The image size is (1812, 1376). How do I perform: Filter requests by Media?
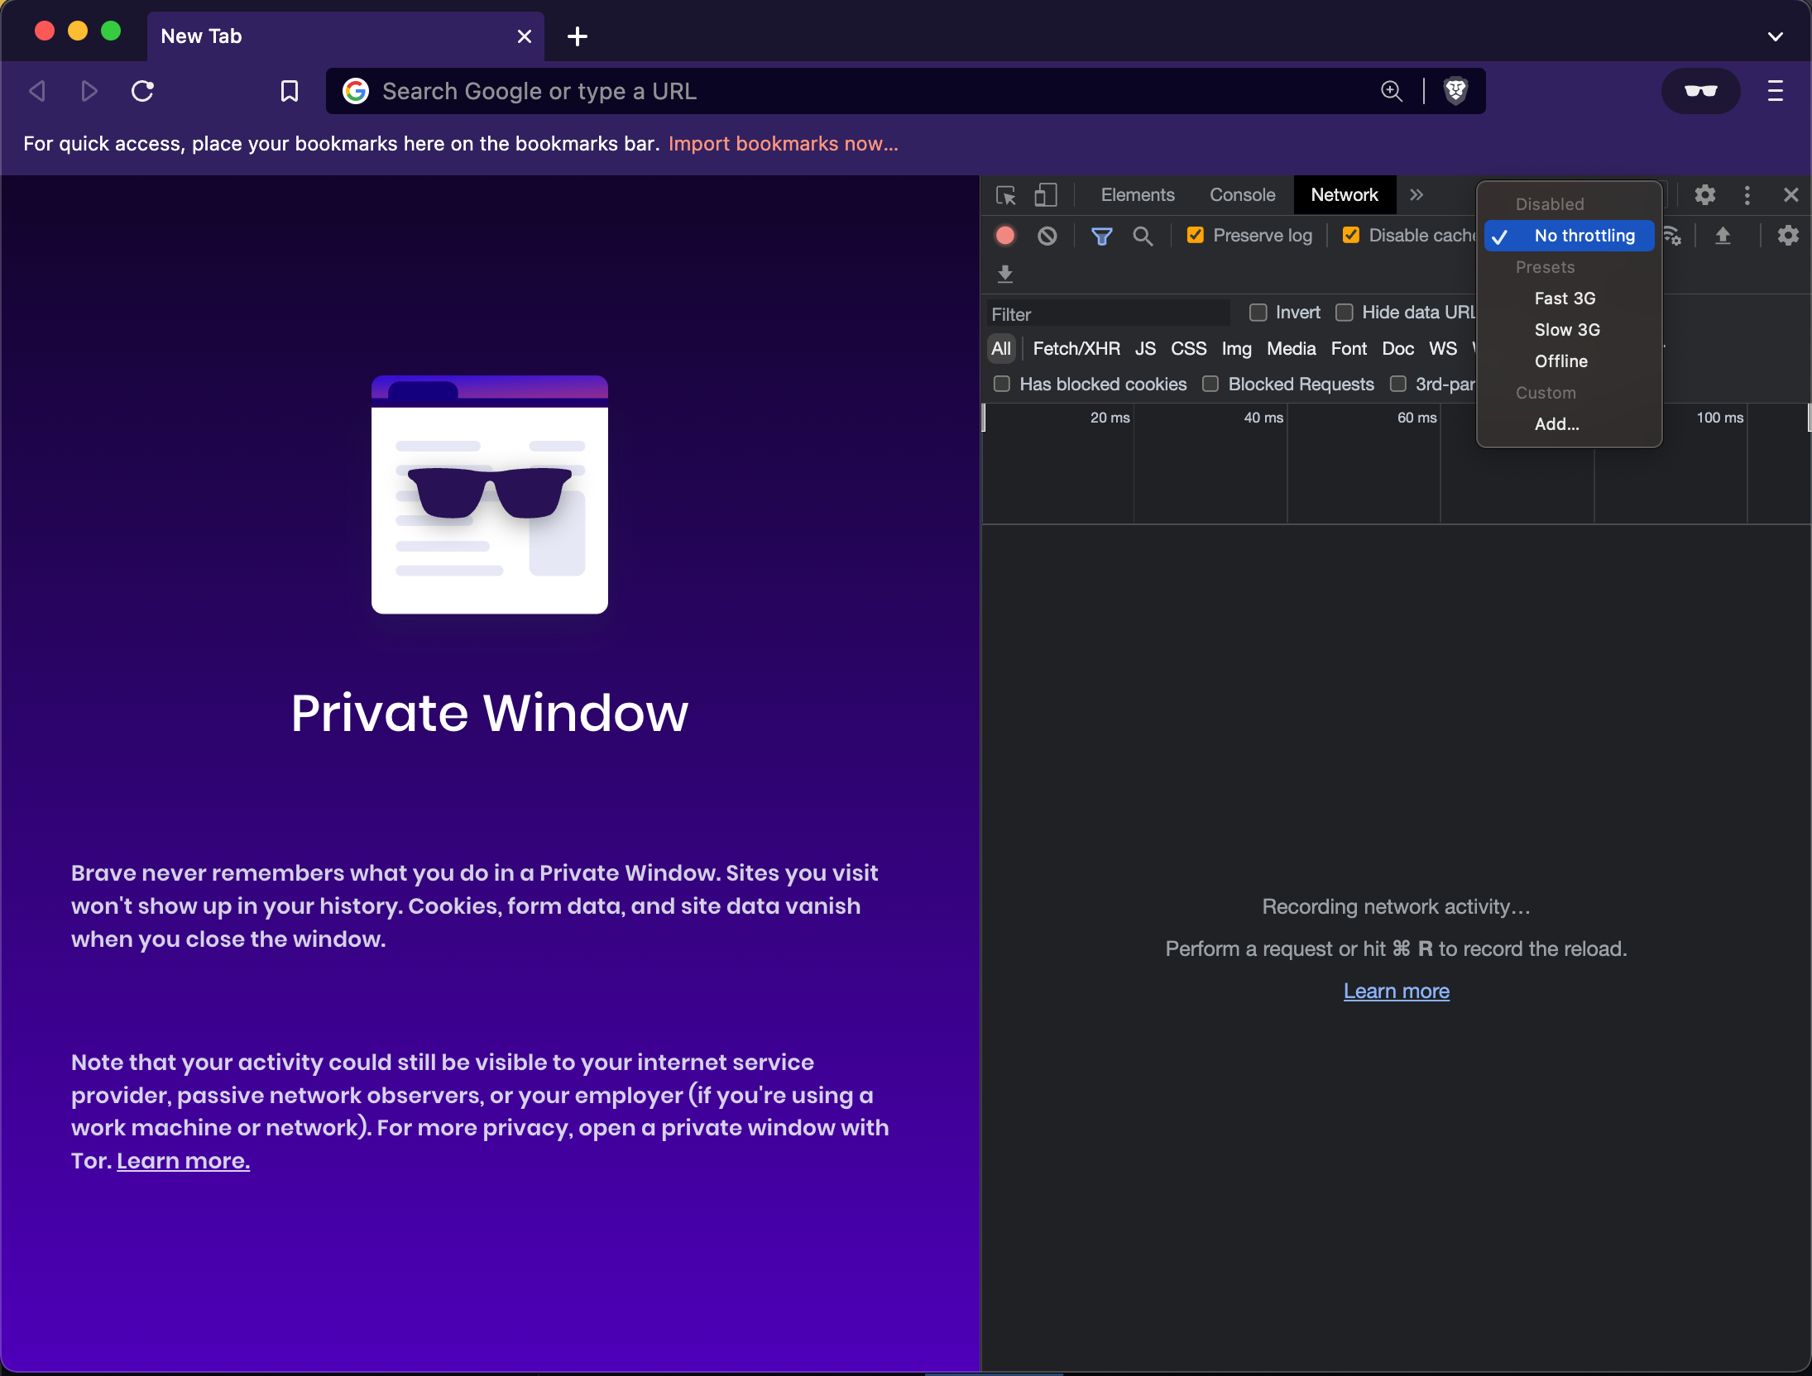coord(1291,349)
